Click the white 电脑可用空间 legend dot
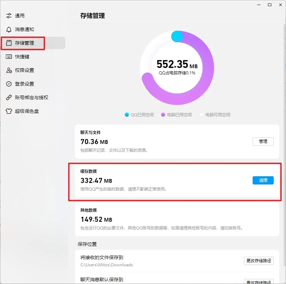286x284 pixels. pyautogui.click(x=201, y=115)
